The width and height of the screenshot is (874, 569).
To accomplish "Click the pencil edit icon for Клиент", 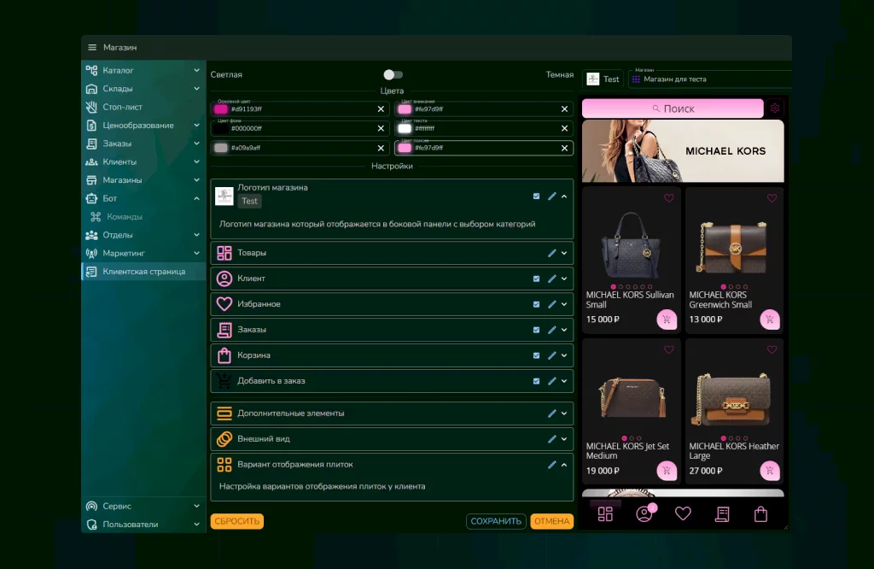I will 552,279.
